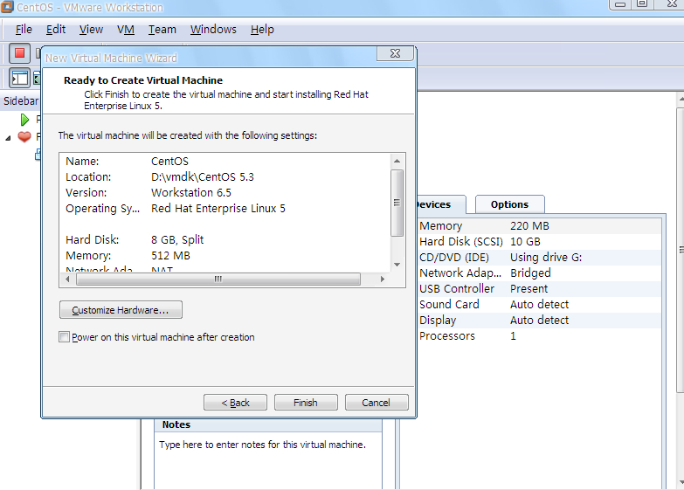Click the red Power Off toolbar icon
This screenshot has width=684, height=490.
(x=19, y=53)
